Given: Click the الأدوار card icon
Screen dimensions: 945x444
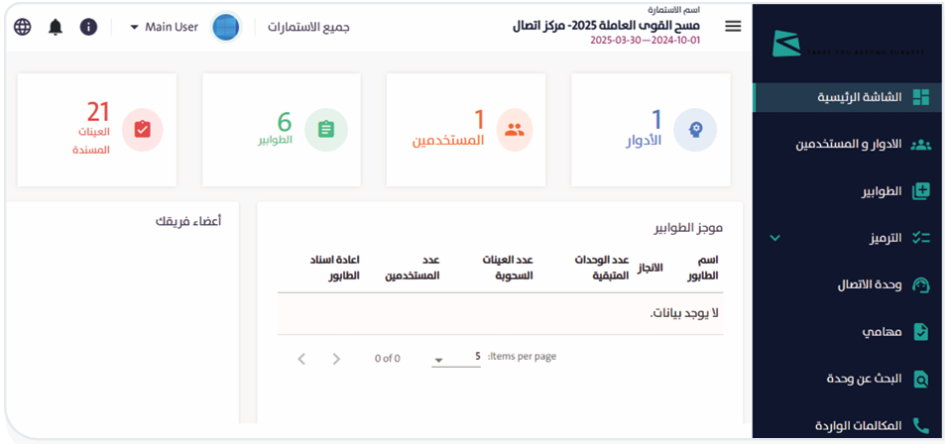Looking at the screenshot, I should (694, 130).
